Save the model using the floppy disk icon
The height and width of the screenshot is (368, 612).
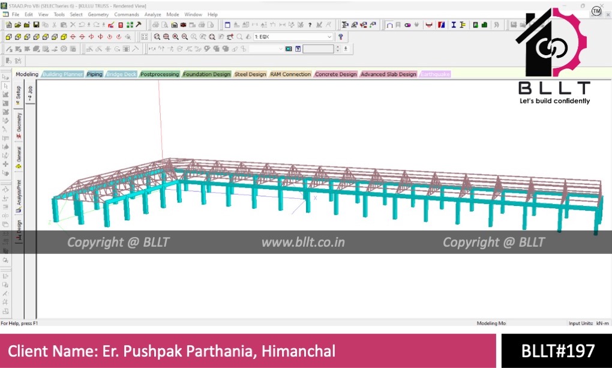tap(36, 25)
